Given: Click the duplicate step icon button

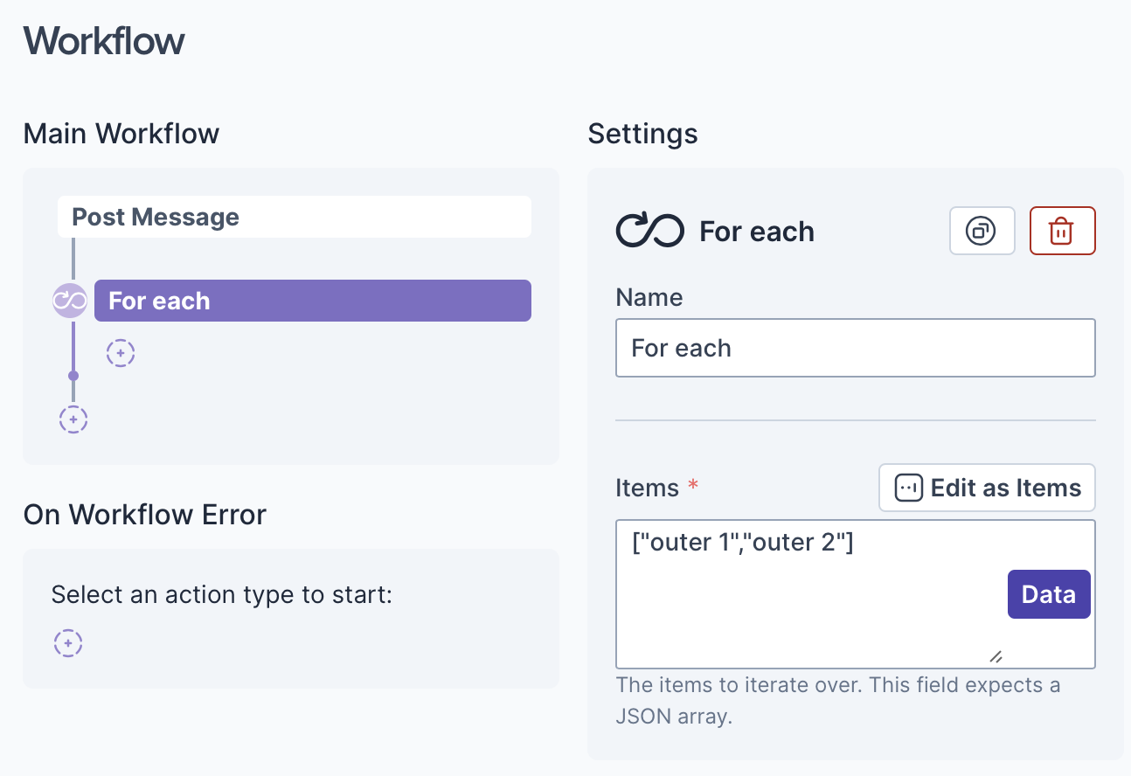Looking at the screenshot, I should pyautogui.click(x=982, y=231).
